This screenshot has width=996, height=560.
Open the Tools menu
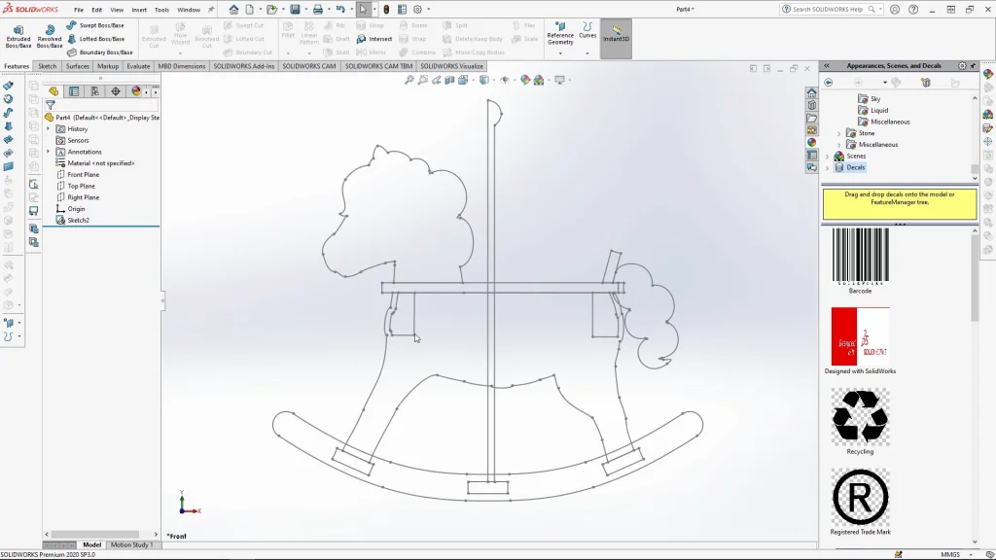point(162,10)
